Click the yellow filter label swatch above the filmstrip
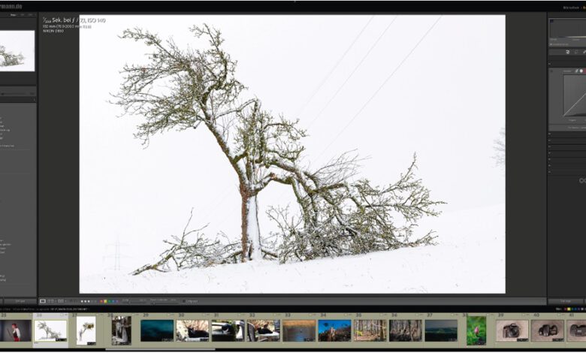 coord(569,309)
